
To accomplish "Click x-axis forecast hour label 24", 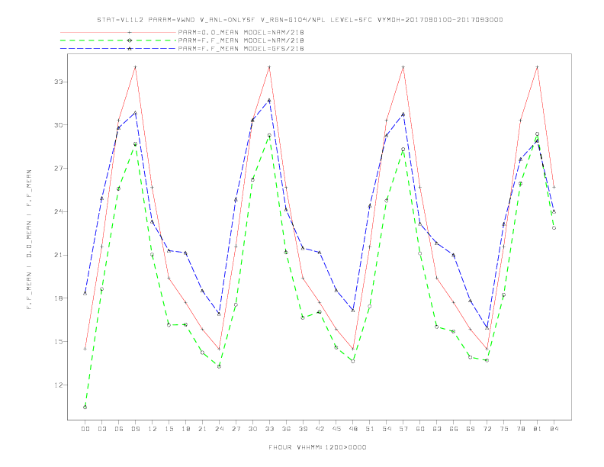I will coord(219,429).
